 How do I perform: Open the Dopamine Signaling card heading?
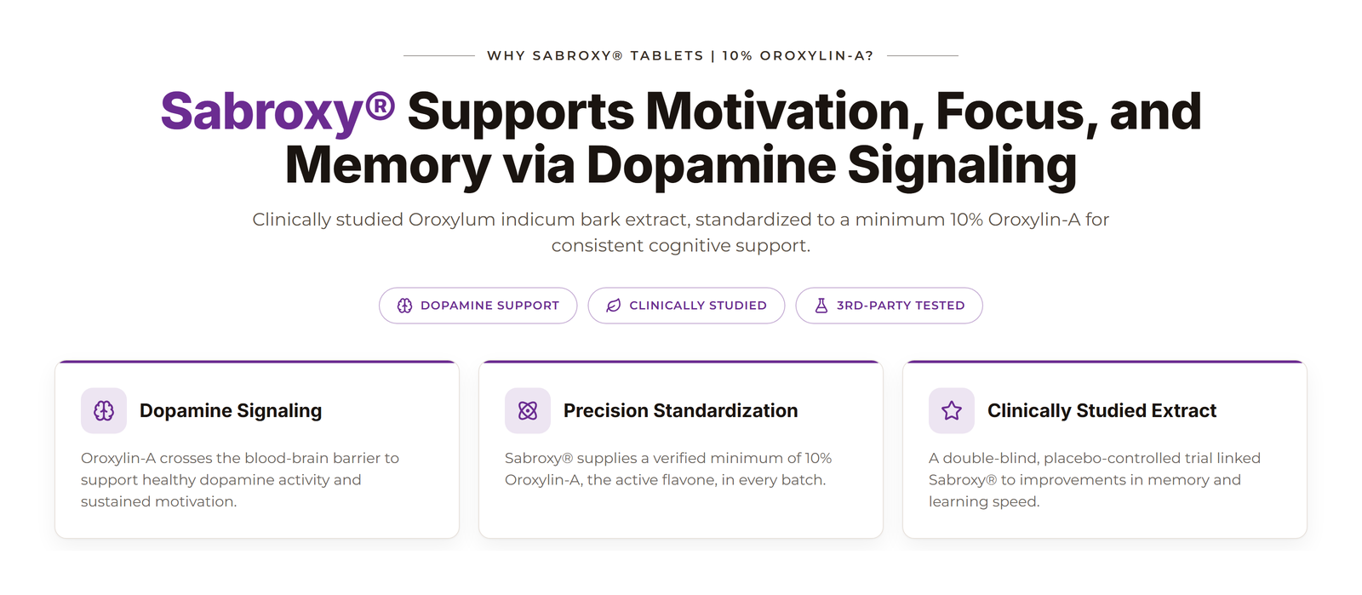(x=231, y=411)
